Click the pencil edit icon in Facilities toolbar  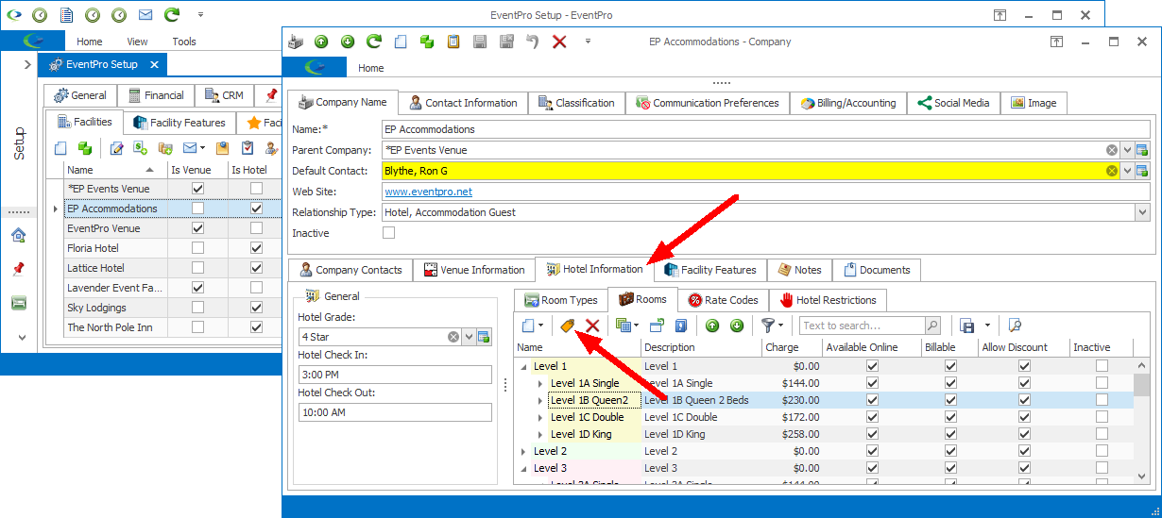tap(117, 148)
